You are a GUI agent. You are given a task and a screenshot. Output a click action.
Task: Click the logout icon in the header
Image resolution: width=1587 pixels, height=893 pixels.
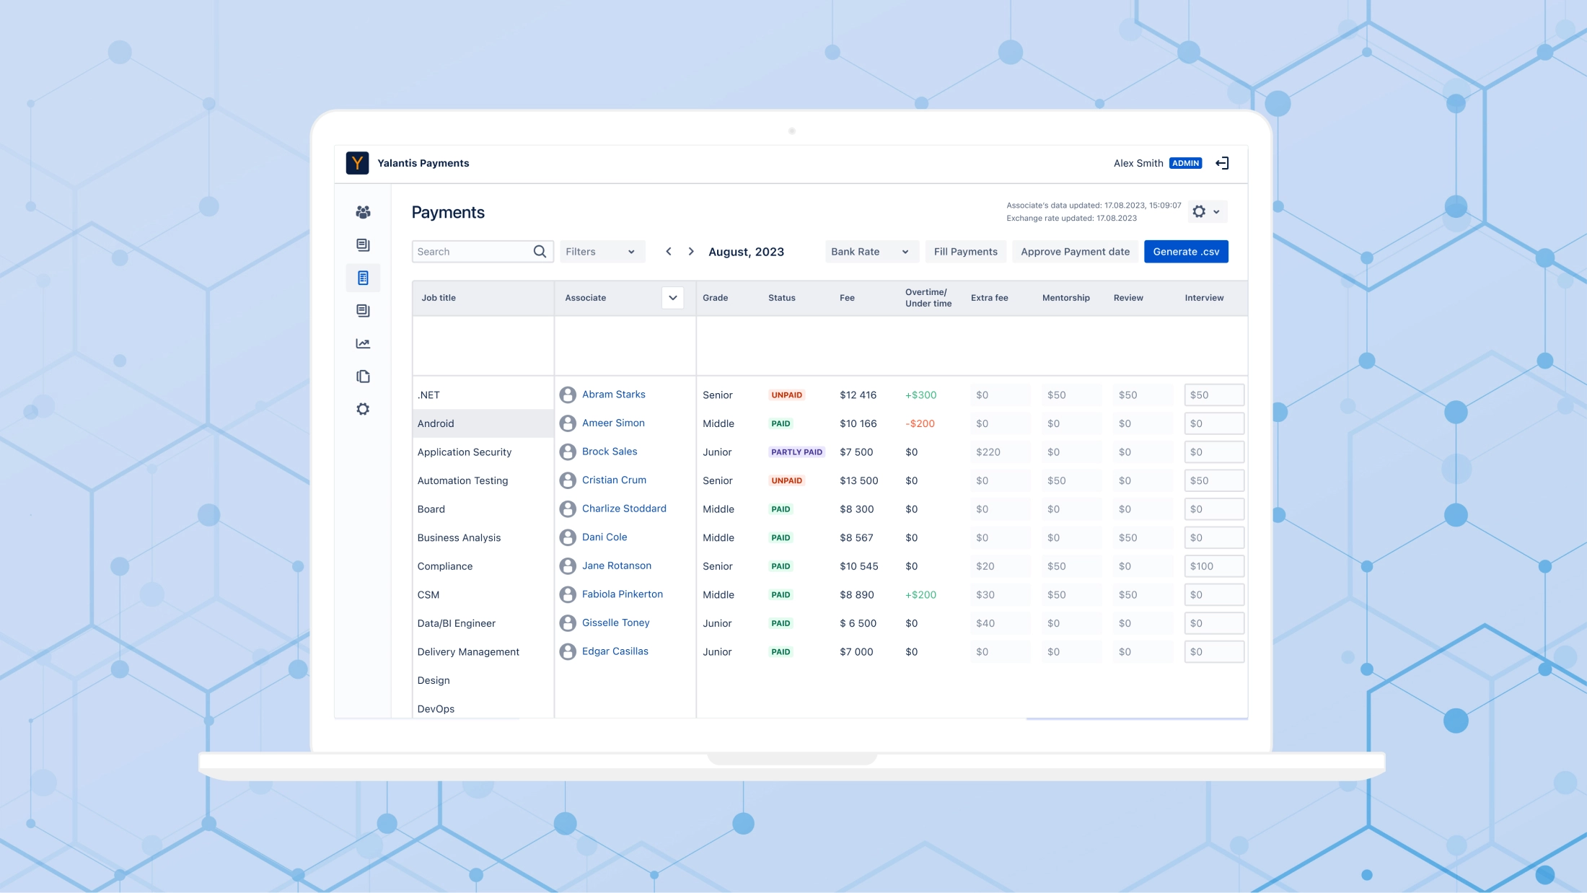click(1223, 163)
